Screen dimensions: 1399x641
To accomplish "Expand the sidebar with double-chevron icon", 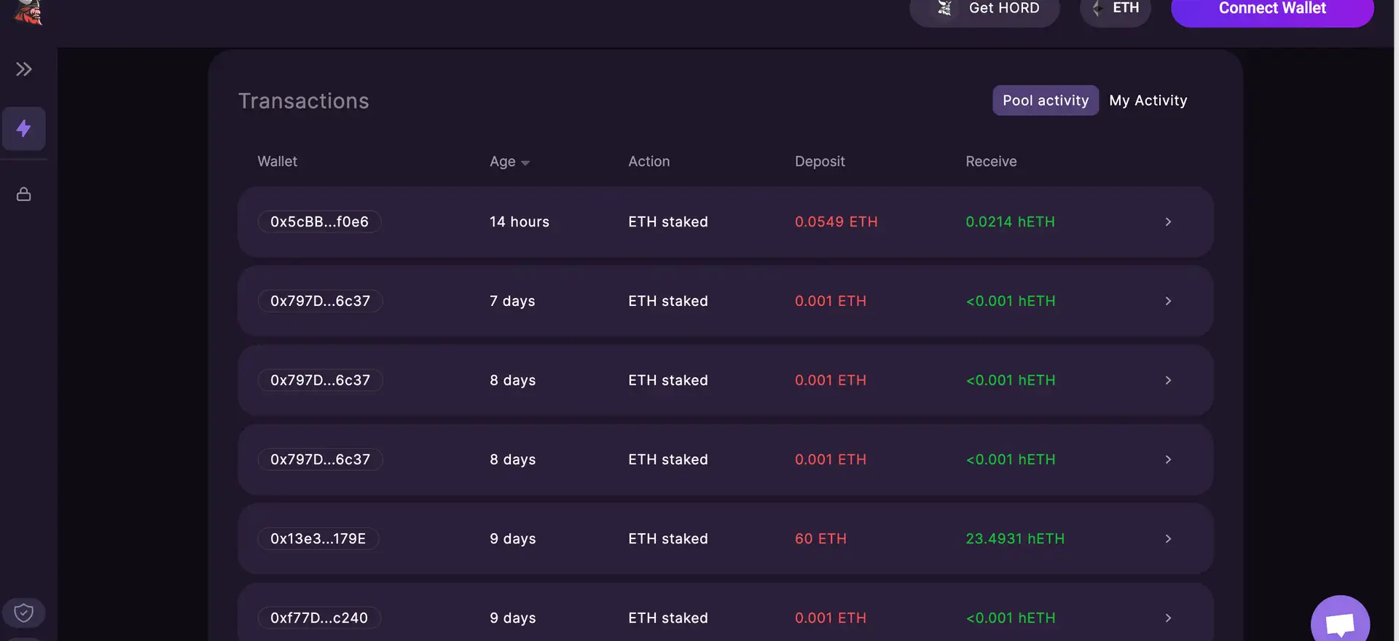I will [x=24, y=69].
